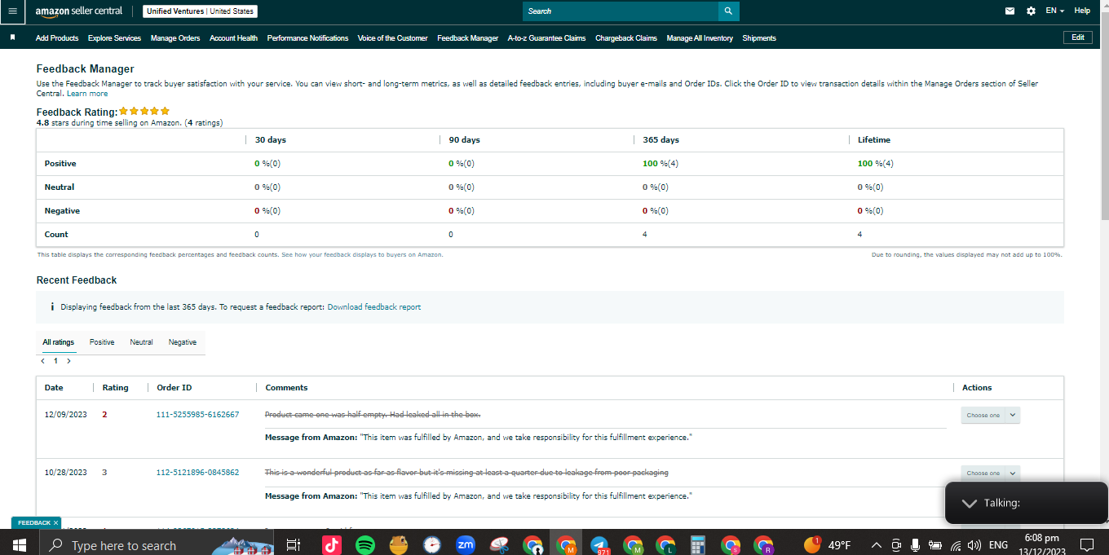1109x555 pixels.
Task: Open order ID 112-5121896-0845862
Action: [x=198, y=473]
